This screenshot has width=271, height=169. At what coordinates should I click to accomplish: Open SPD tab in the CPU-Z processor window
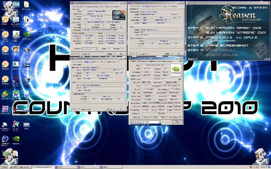102,6
